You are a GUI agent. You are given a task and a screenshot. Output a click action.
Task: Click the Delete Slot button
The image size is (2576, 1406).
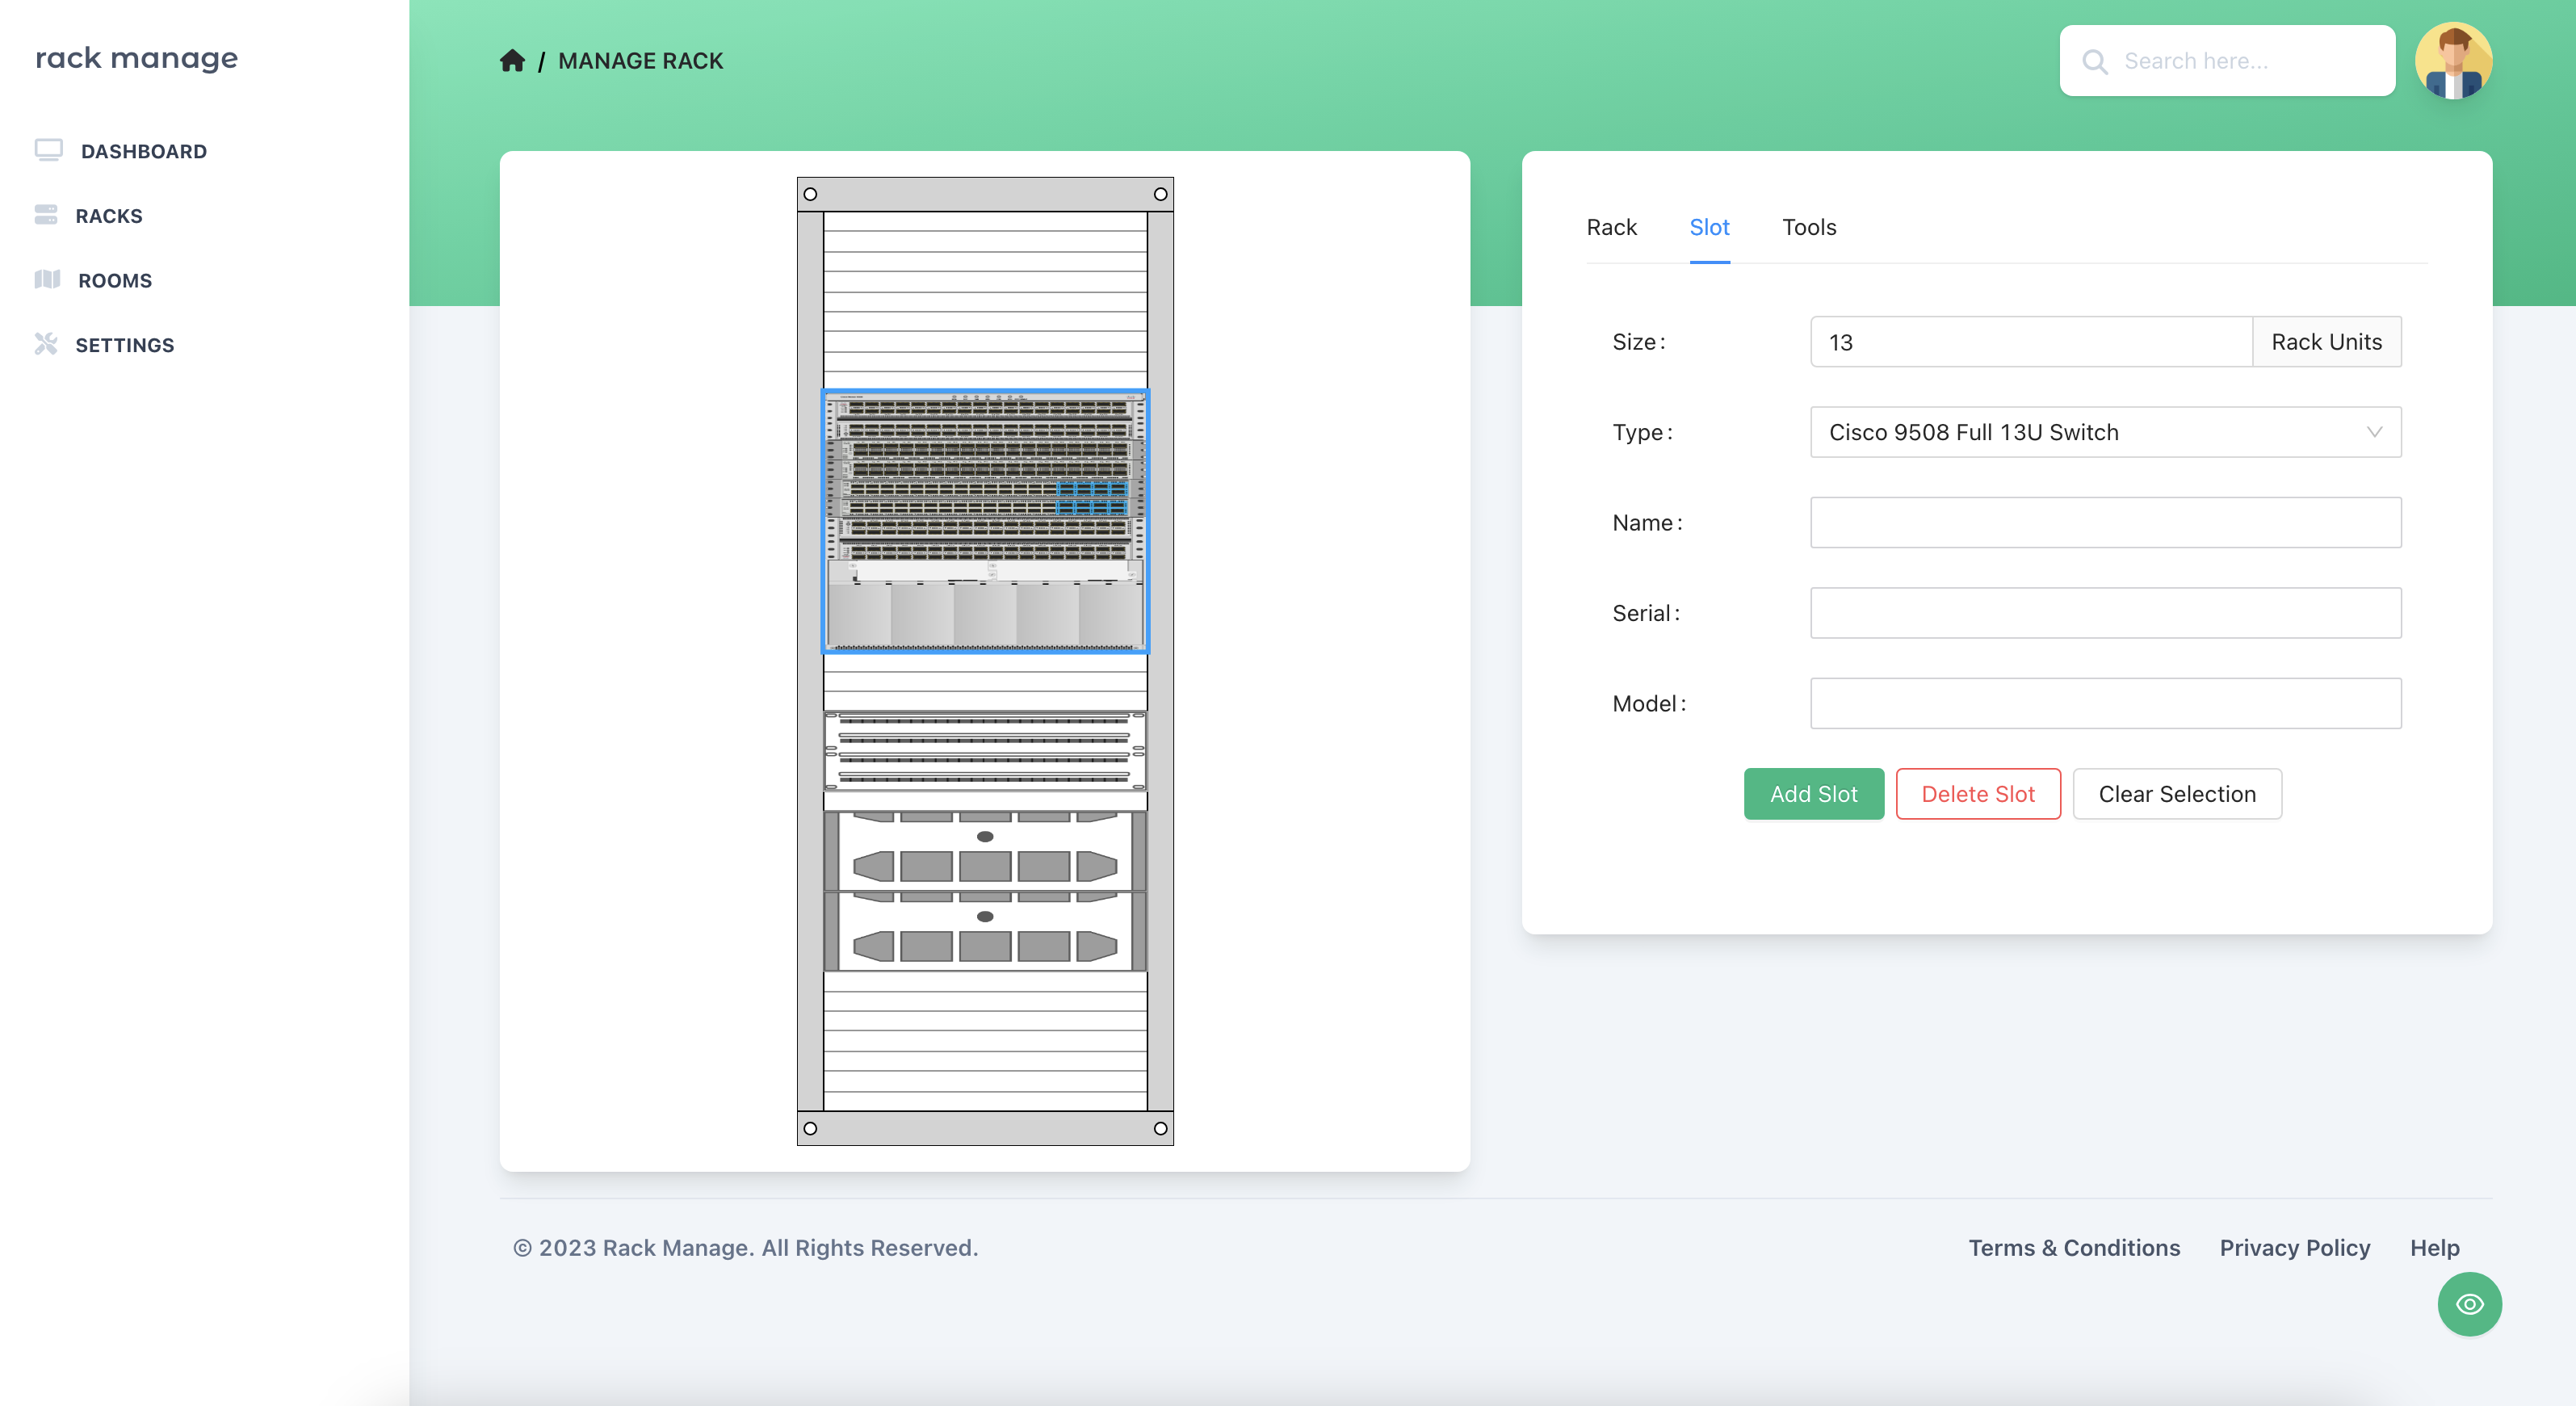tap(1978, 794)
